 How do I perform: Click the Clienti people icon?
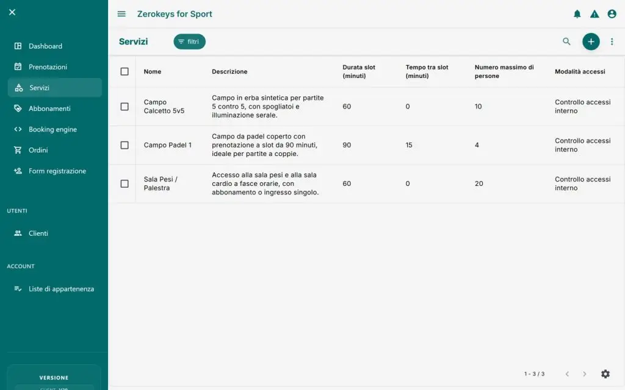pyautogui.click(x=18, y=233)
